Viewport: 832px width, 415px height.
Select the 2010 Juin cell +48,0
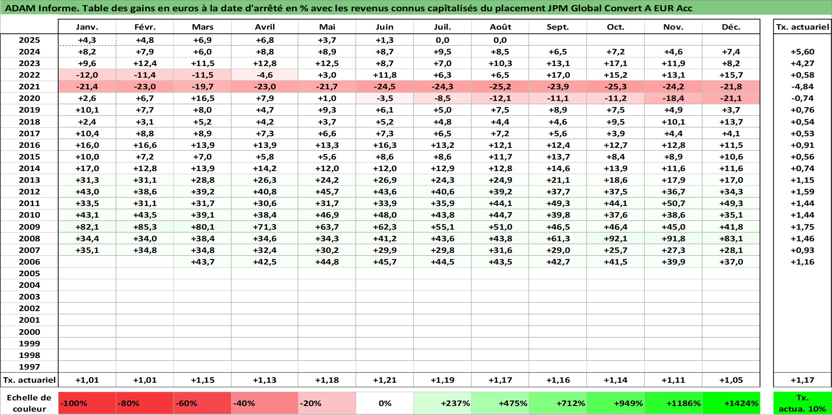(x=385, y=215)
